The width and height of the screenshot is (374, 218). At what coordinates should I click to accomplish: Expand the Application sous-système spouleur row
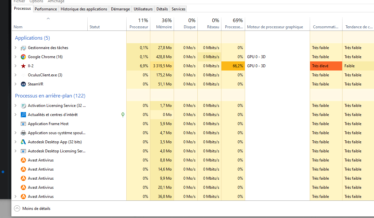coord(16,133)
